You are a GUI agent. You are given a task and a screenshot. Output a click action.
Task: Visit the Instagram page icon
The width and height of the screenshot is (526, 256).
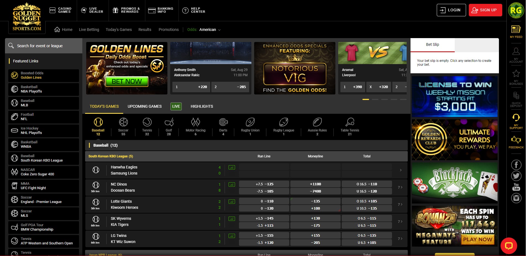tap(516, 198)
